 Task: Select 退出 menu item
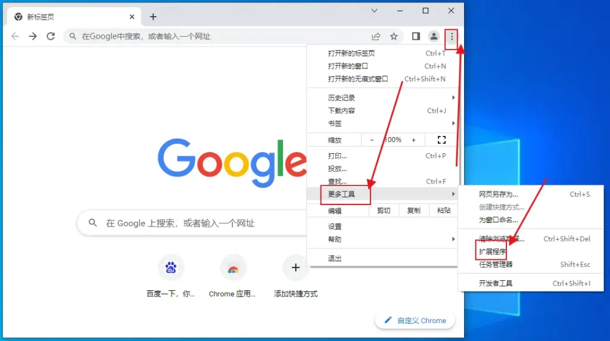pos(383,258)
